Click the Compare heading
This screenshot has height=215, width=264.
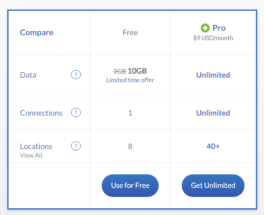(37, 33)
